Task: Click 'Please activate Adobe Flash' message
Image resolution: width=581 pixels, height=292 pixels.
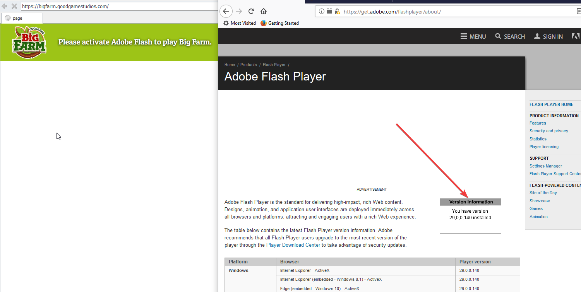Action: coord(135,42)
